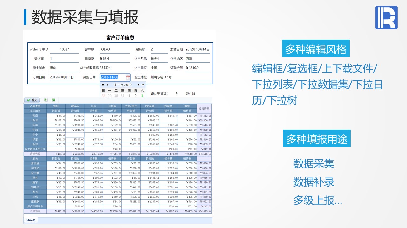Select the 西南 region row header
This screenshot has height=228, width=407.
click(x=35, y=116)
